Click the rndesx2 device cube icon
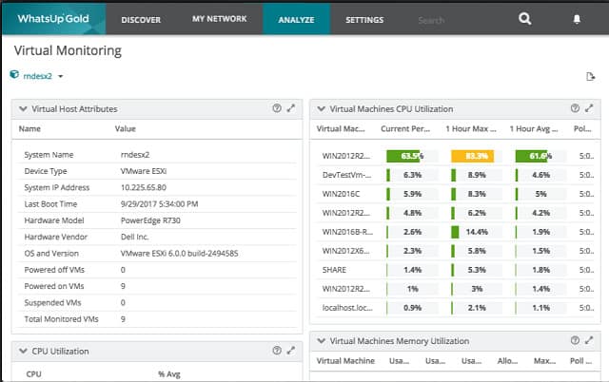The width and height of the screenshot is (609, 382). [x=14, y=74]
